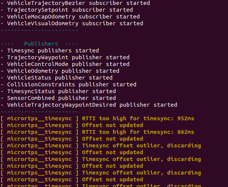Image resolution: width=228 pixels, height=187 pixels.
Task: Click the VehicleMocapOdometry subscriber line
Action: point(73,17)
